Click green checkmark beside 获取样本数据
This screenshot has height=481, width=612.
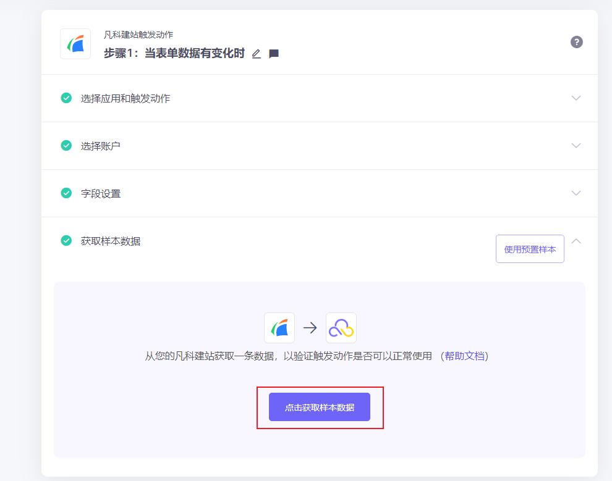(66, 241)
